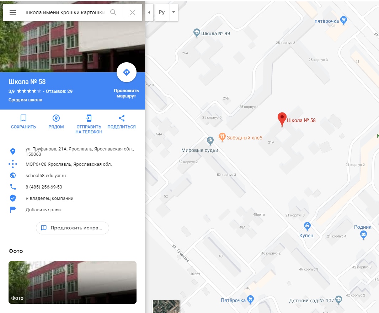
Task: Share place using Поделиться icon
Action: (122, 118)
